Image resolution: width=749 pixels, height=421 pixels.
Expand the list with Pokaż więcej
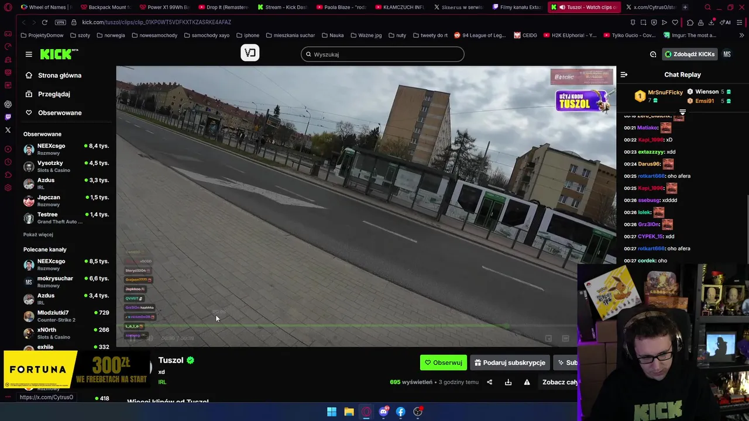(x=38, y=234)
